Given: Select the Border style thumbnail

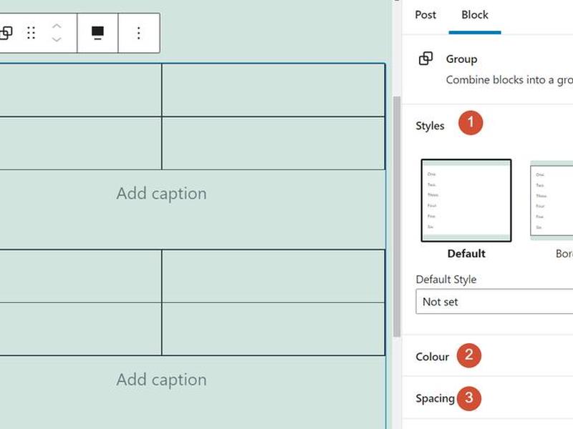Looking at the screenshot, I should (552, 200).
